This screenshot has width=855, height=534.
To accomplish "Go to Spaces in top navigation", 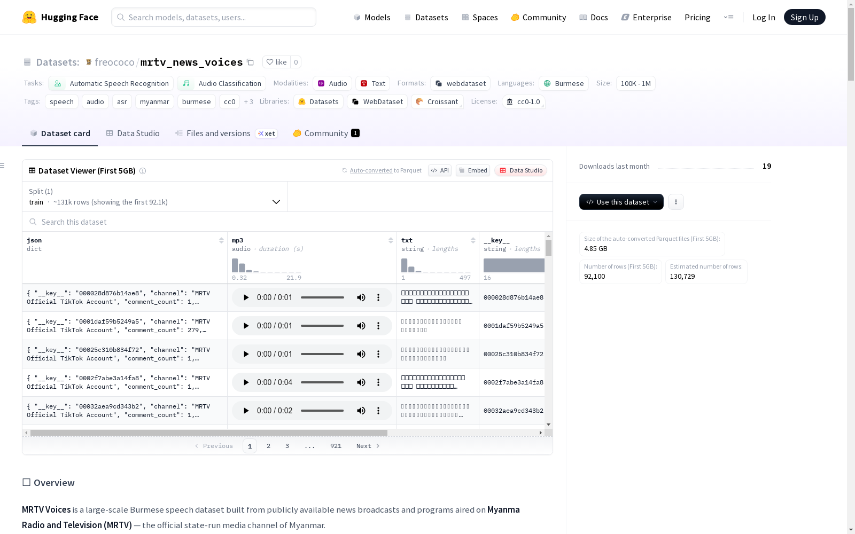I will coord(480,17).
